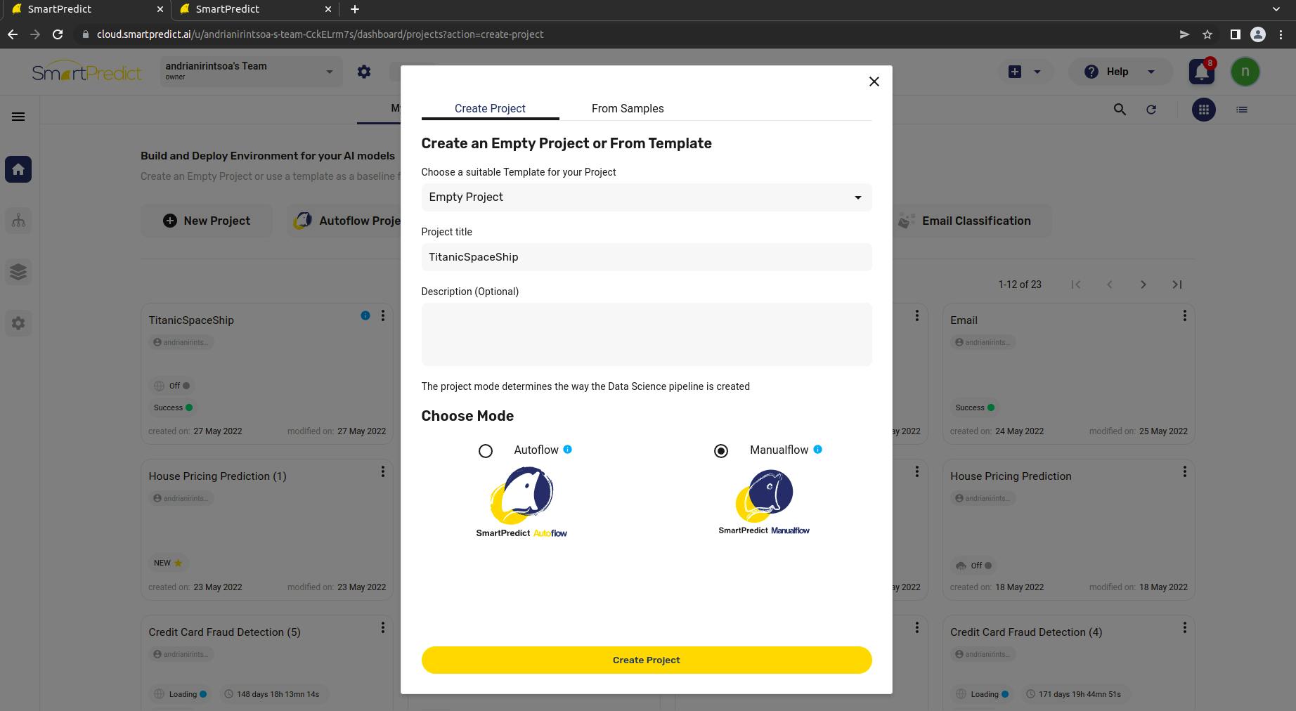Image resolution: width=1296 pixels, height=711 pixels.
Task: Click the plus add icon in header
Action: tap(1015, 72)
